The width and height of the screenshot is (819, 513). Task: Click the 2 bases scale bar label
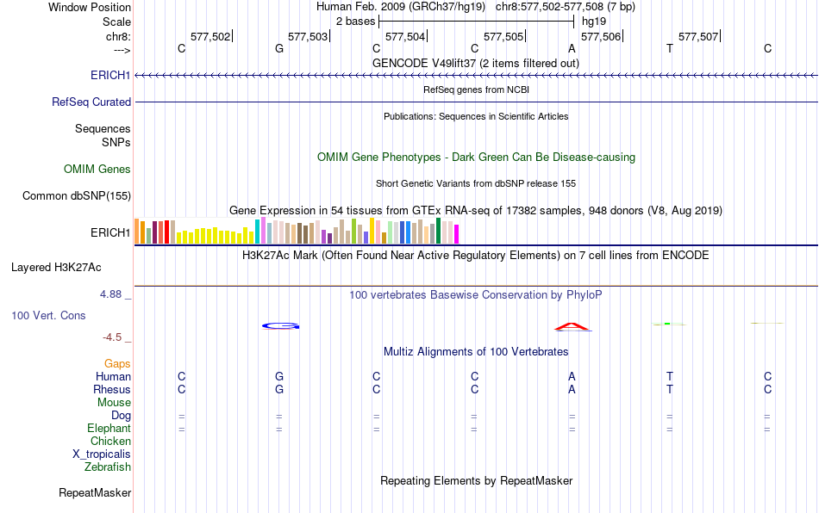356,22
